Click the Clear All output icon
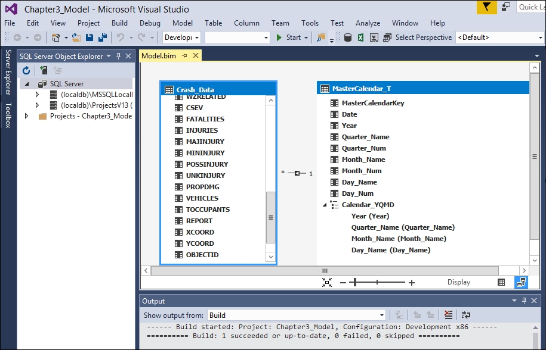This screenshot has width=546, height=350. pyautogui.click(x=449, y=315)
